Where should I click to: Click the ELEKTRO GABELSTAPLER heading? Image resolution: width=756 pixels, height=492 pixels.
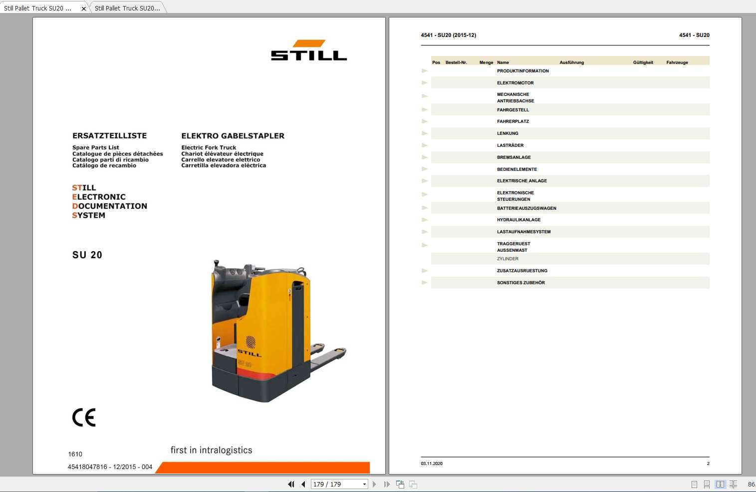click(x=233, y=136)
